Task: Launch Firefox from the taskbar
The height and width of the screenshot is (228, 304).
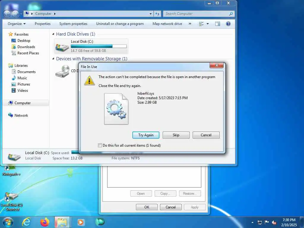Action: click(x=45, y=222)
